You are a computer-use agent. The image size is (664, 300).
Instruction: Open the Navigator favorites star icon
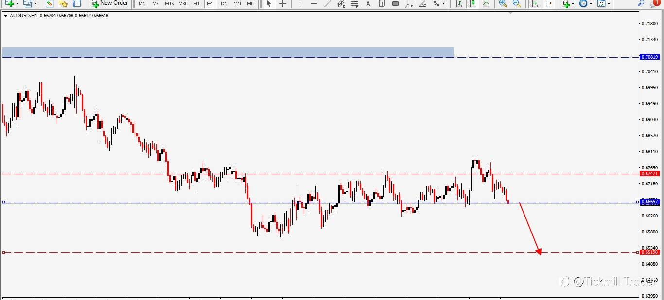[63, 3]
